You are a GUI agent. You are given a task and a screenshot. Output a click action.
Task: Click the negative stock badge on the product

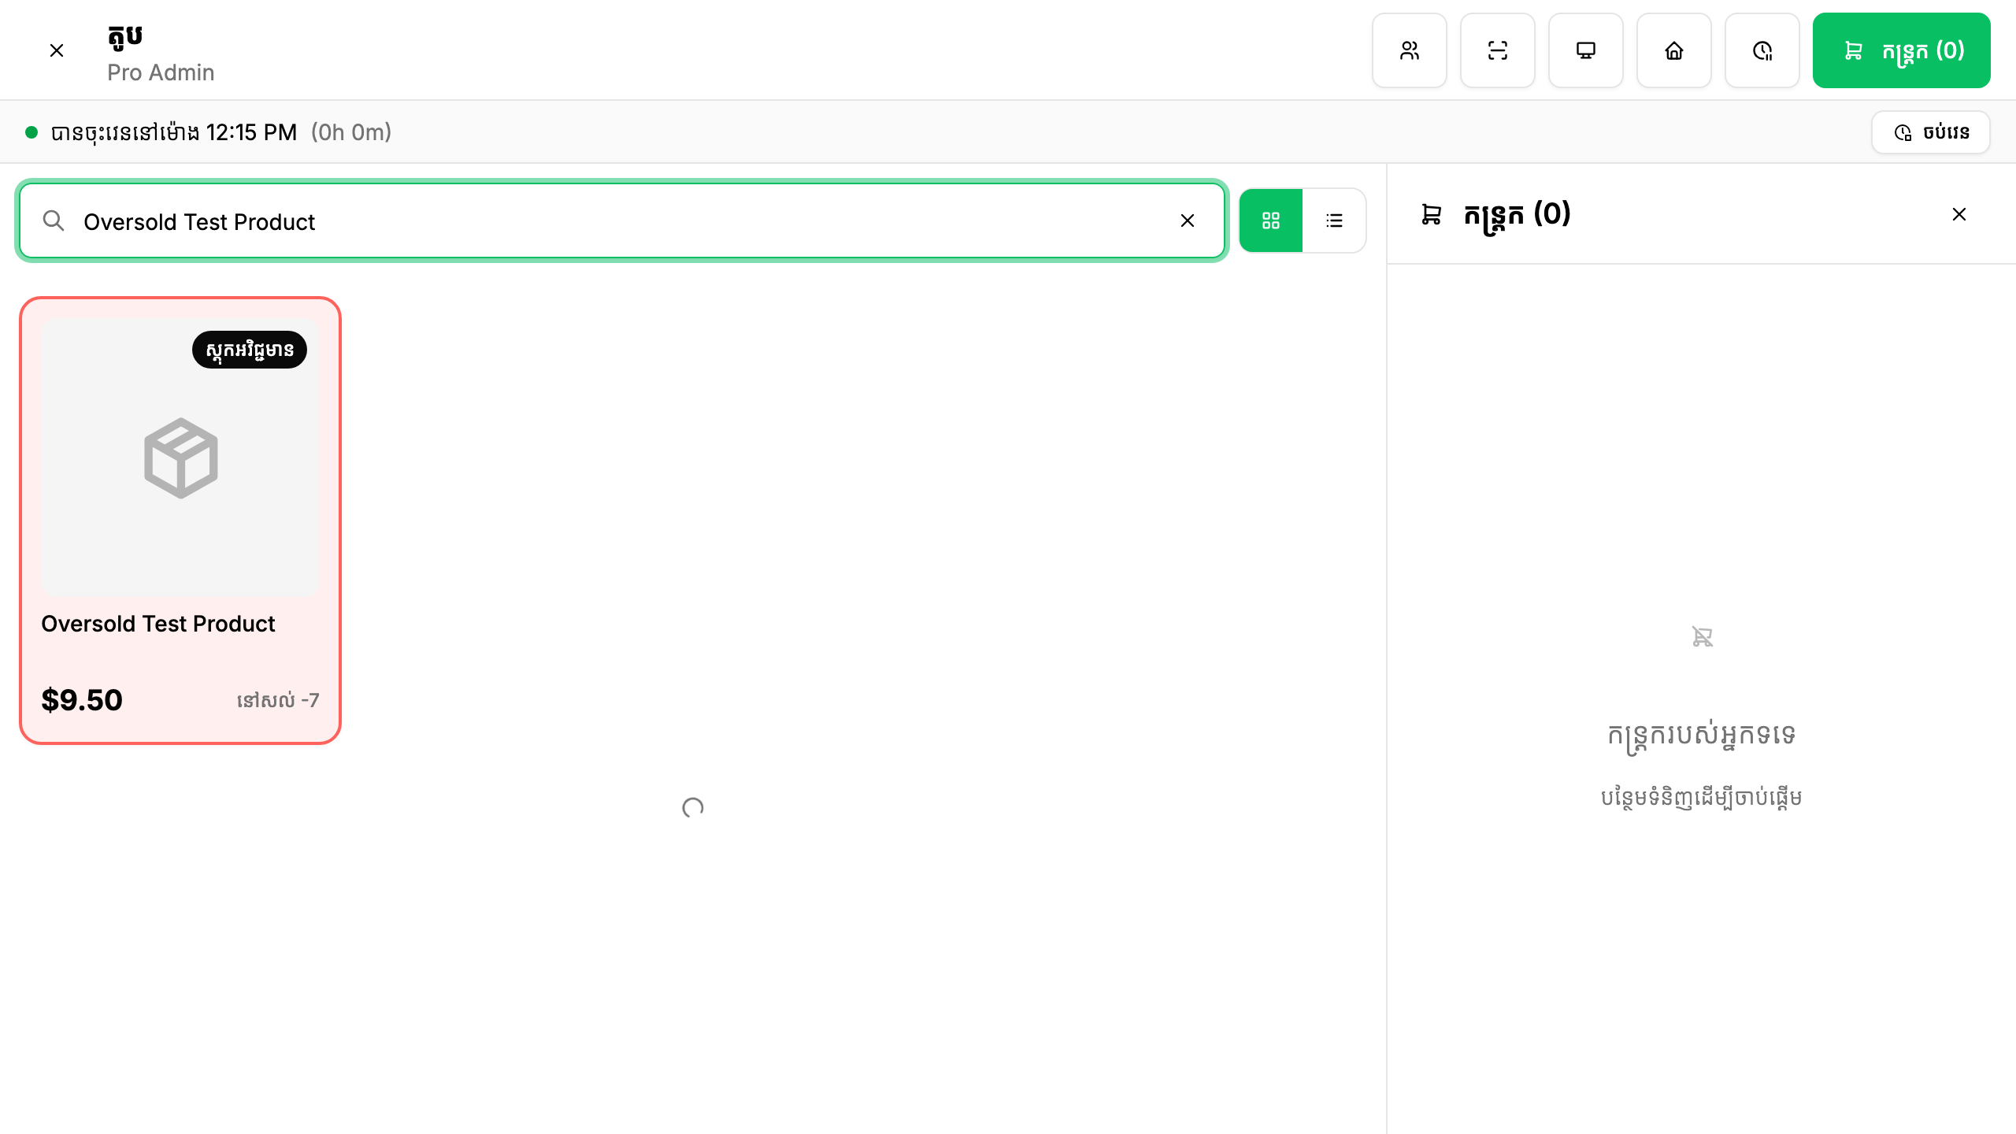(x=250, y=350)
